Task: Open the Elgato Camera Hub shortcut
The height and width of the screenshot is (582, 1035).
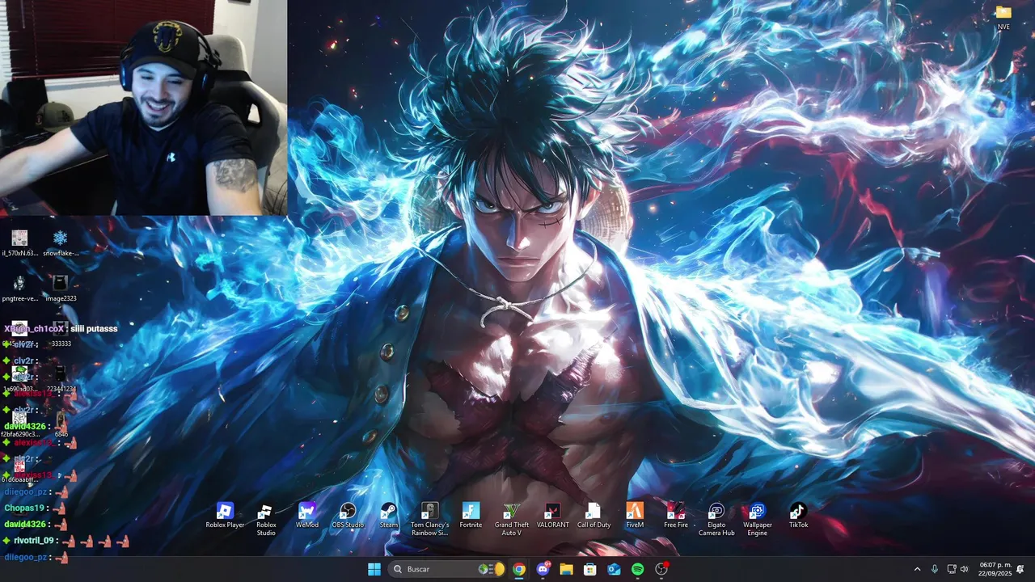Action: [x=716, y=519]
